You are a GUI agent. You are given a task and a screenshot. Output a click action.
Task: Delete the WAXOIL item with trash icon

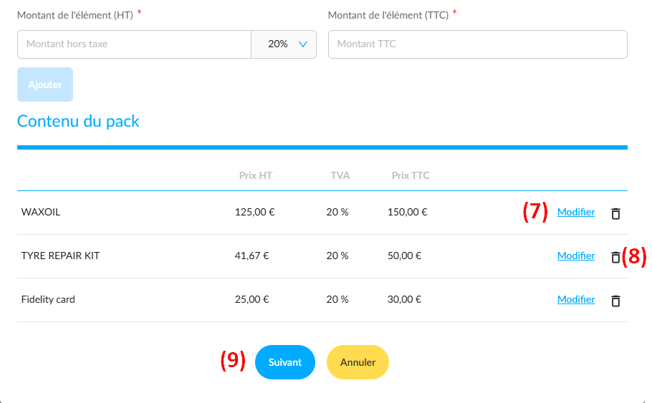tap(615, 213)
